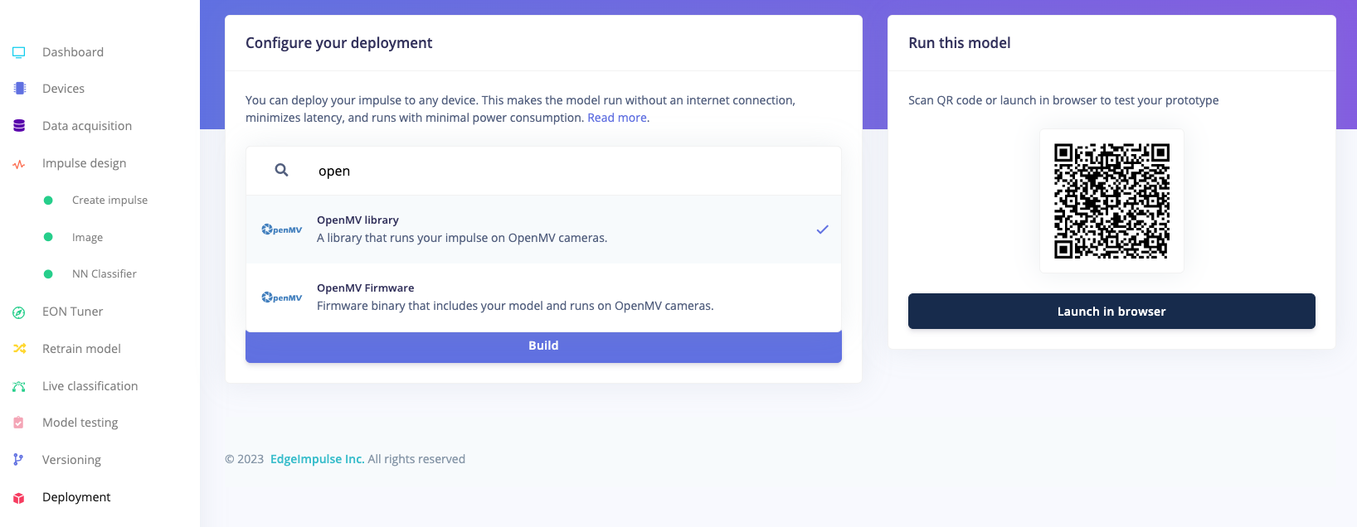This screenshot has width=1357, height=527.
Task: Click the Live classification icon
Action: coord(19,386)
